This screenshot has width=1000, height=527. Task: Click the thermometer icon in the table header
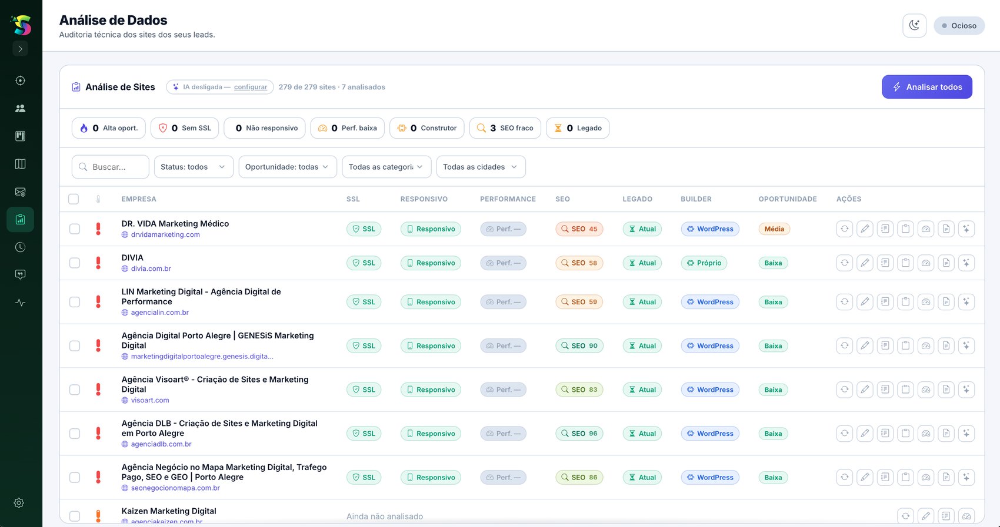point(98,199)
